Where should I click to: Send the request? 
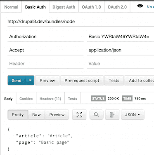click(x=17, y=81)
